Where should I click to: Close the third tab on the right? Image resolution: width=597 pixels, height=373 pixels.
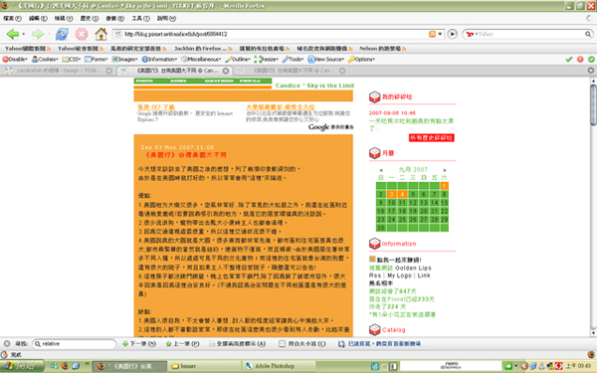pos(342,71)
